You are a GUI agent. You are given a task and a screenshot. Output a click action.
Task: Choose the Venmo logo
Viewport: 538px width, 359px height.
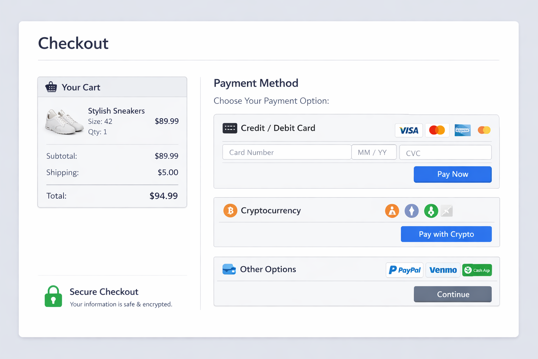[443, 270]
